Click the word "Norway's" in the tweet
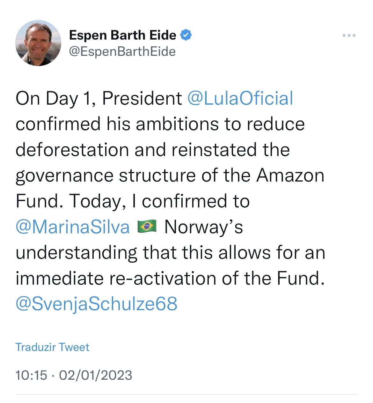373x403 pixels. click(204, 227)
